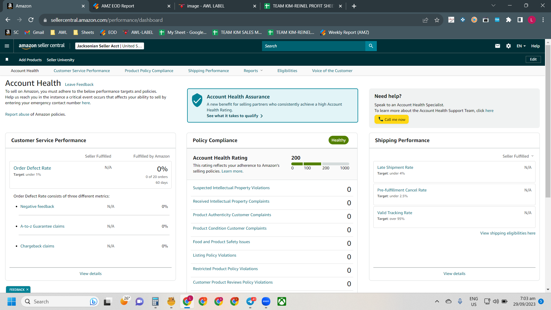
Task: Click the view site information lock icon
Action: (45, 20)
